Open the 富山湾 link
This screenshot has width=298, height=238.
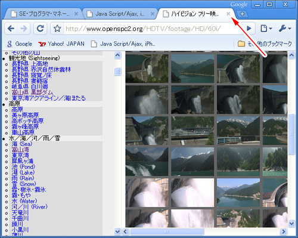point(20,150)
